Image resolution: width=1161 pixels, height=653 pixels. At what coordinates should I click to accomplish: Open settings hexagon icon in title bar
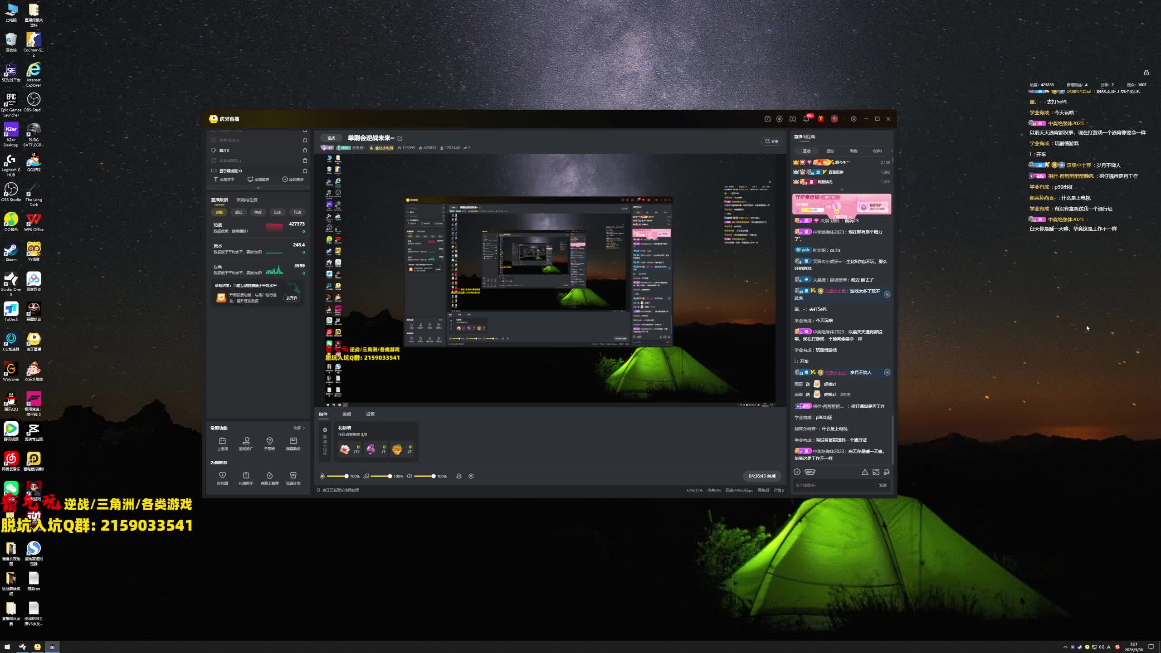point(854,119)
